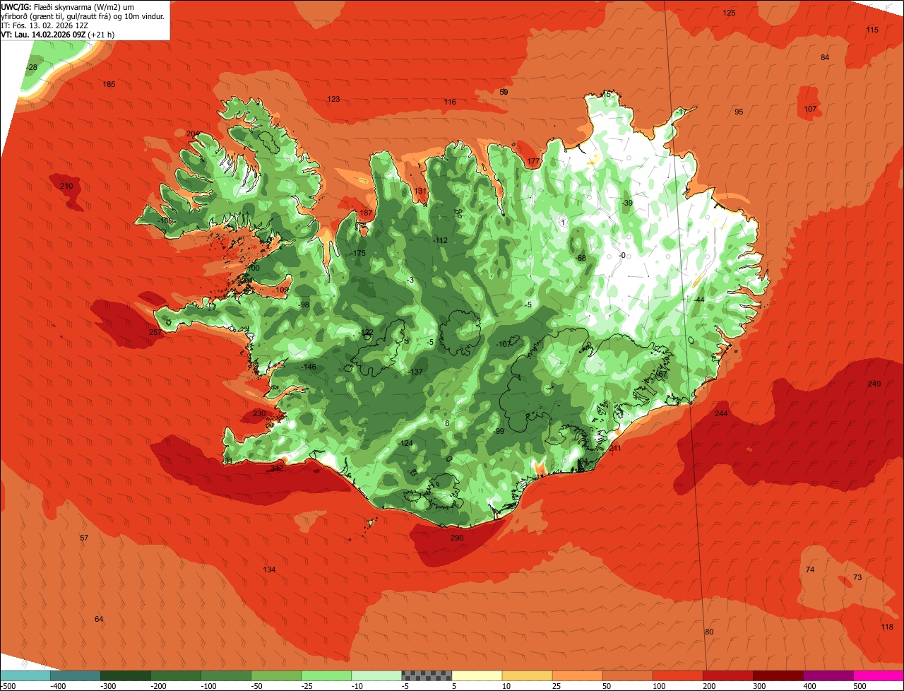Click the 230 value off the west coast
904x691 pixels.
(259, 413)
